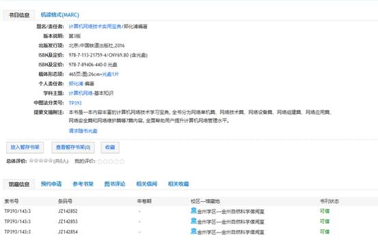The height and width of the screenshot is (251, 378).
Task: Click ISBN 978-7-113-21759-4 text
Action: (88, 55)
